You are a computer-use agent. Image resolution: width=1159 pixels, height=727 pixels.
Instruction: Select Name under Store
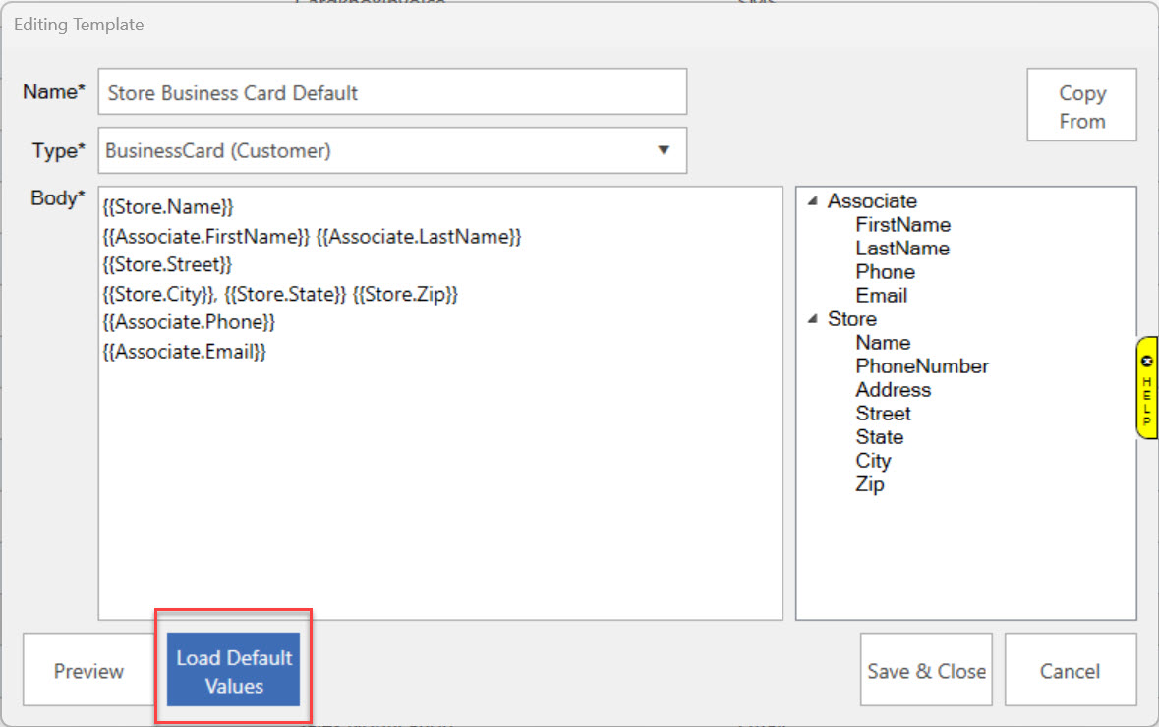[883, 343]
